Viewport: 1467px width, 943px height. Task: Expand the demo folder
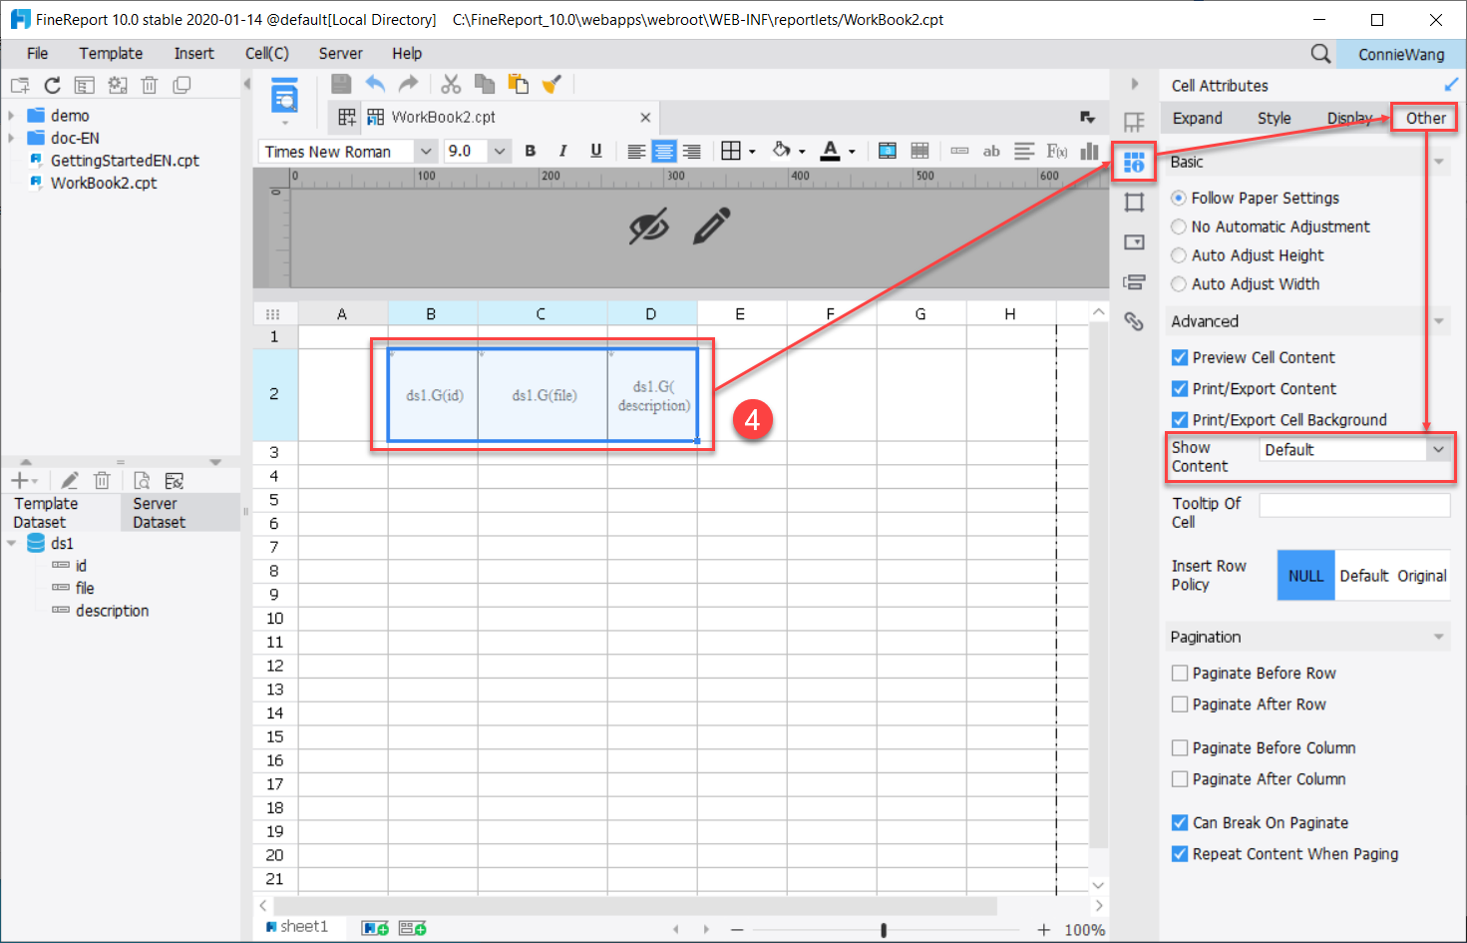click(x=11, y=116)
